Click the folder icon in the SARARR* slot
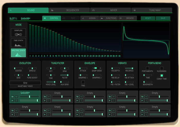 (x=12, y=97)
